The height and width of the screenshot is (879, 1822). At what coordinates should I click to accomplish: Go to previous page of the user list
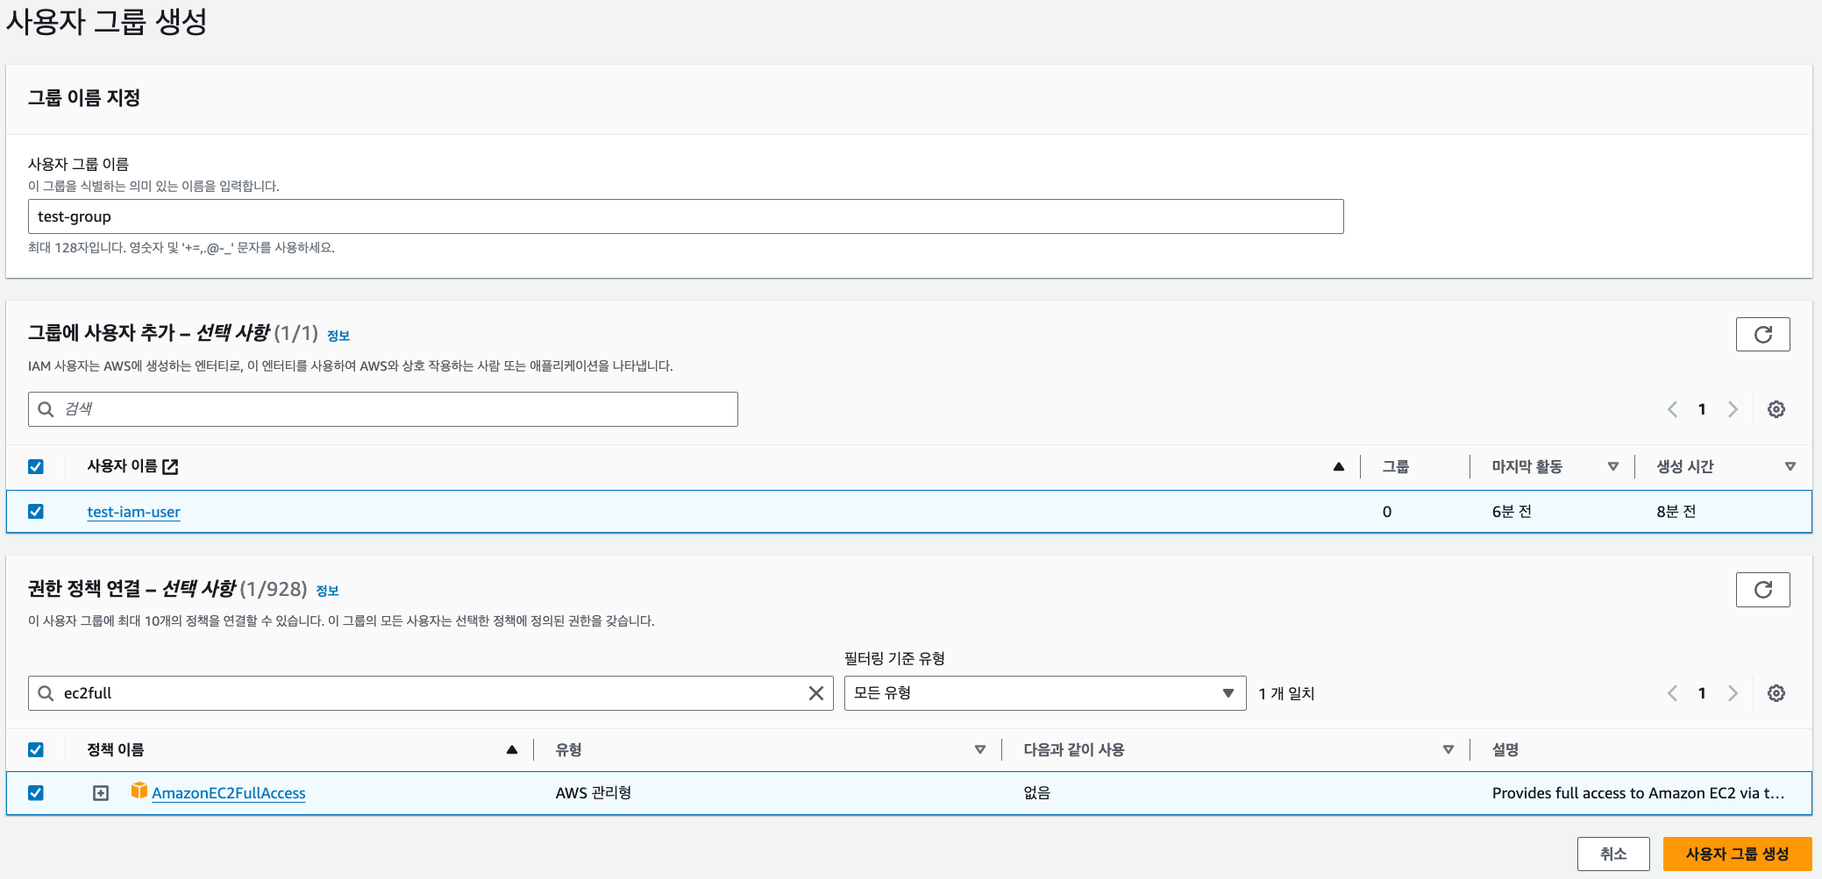pos(1672,409)
